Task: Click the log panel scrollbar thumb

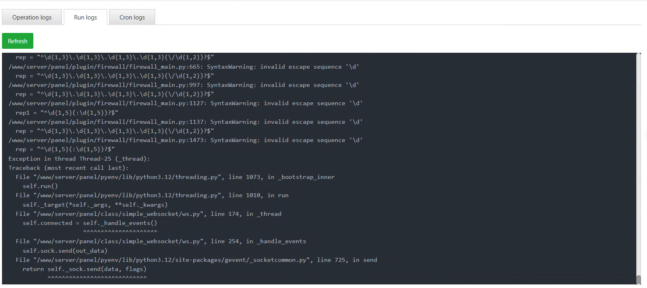Action: pos(638,279)
